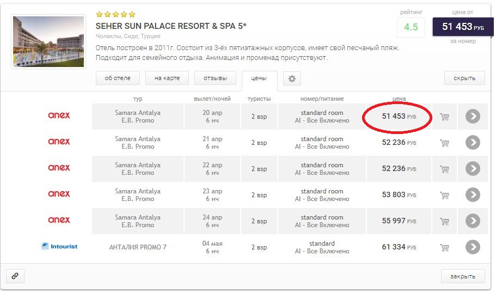Click the 51 453 руб price badge

[463, 27]
